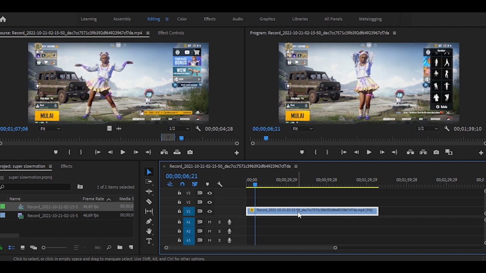Switch to the Color workspace
This screenshot has width=486, height=273.
point(182,19)
